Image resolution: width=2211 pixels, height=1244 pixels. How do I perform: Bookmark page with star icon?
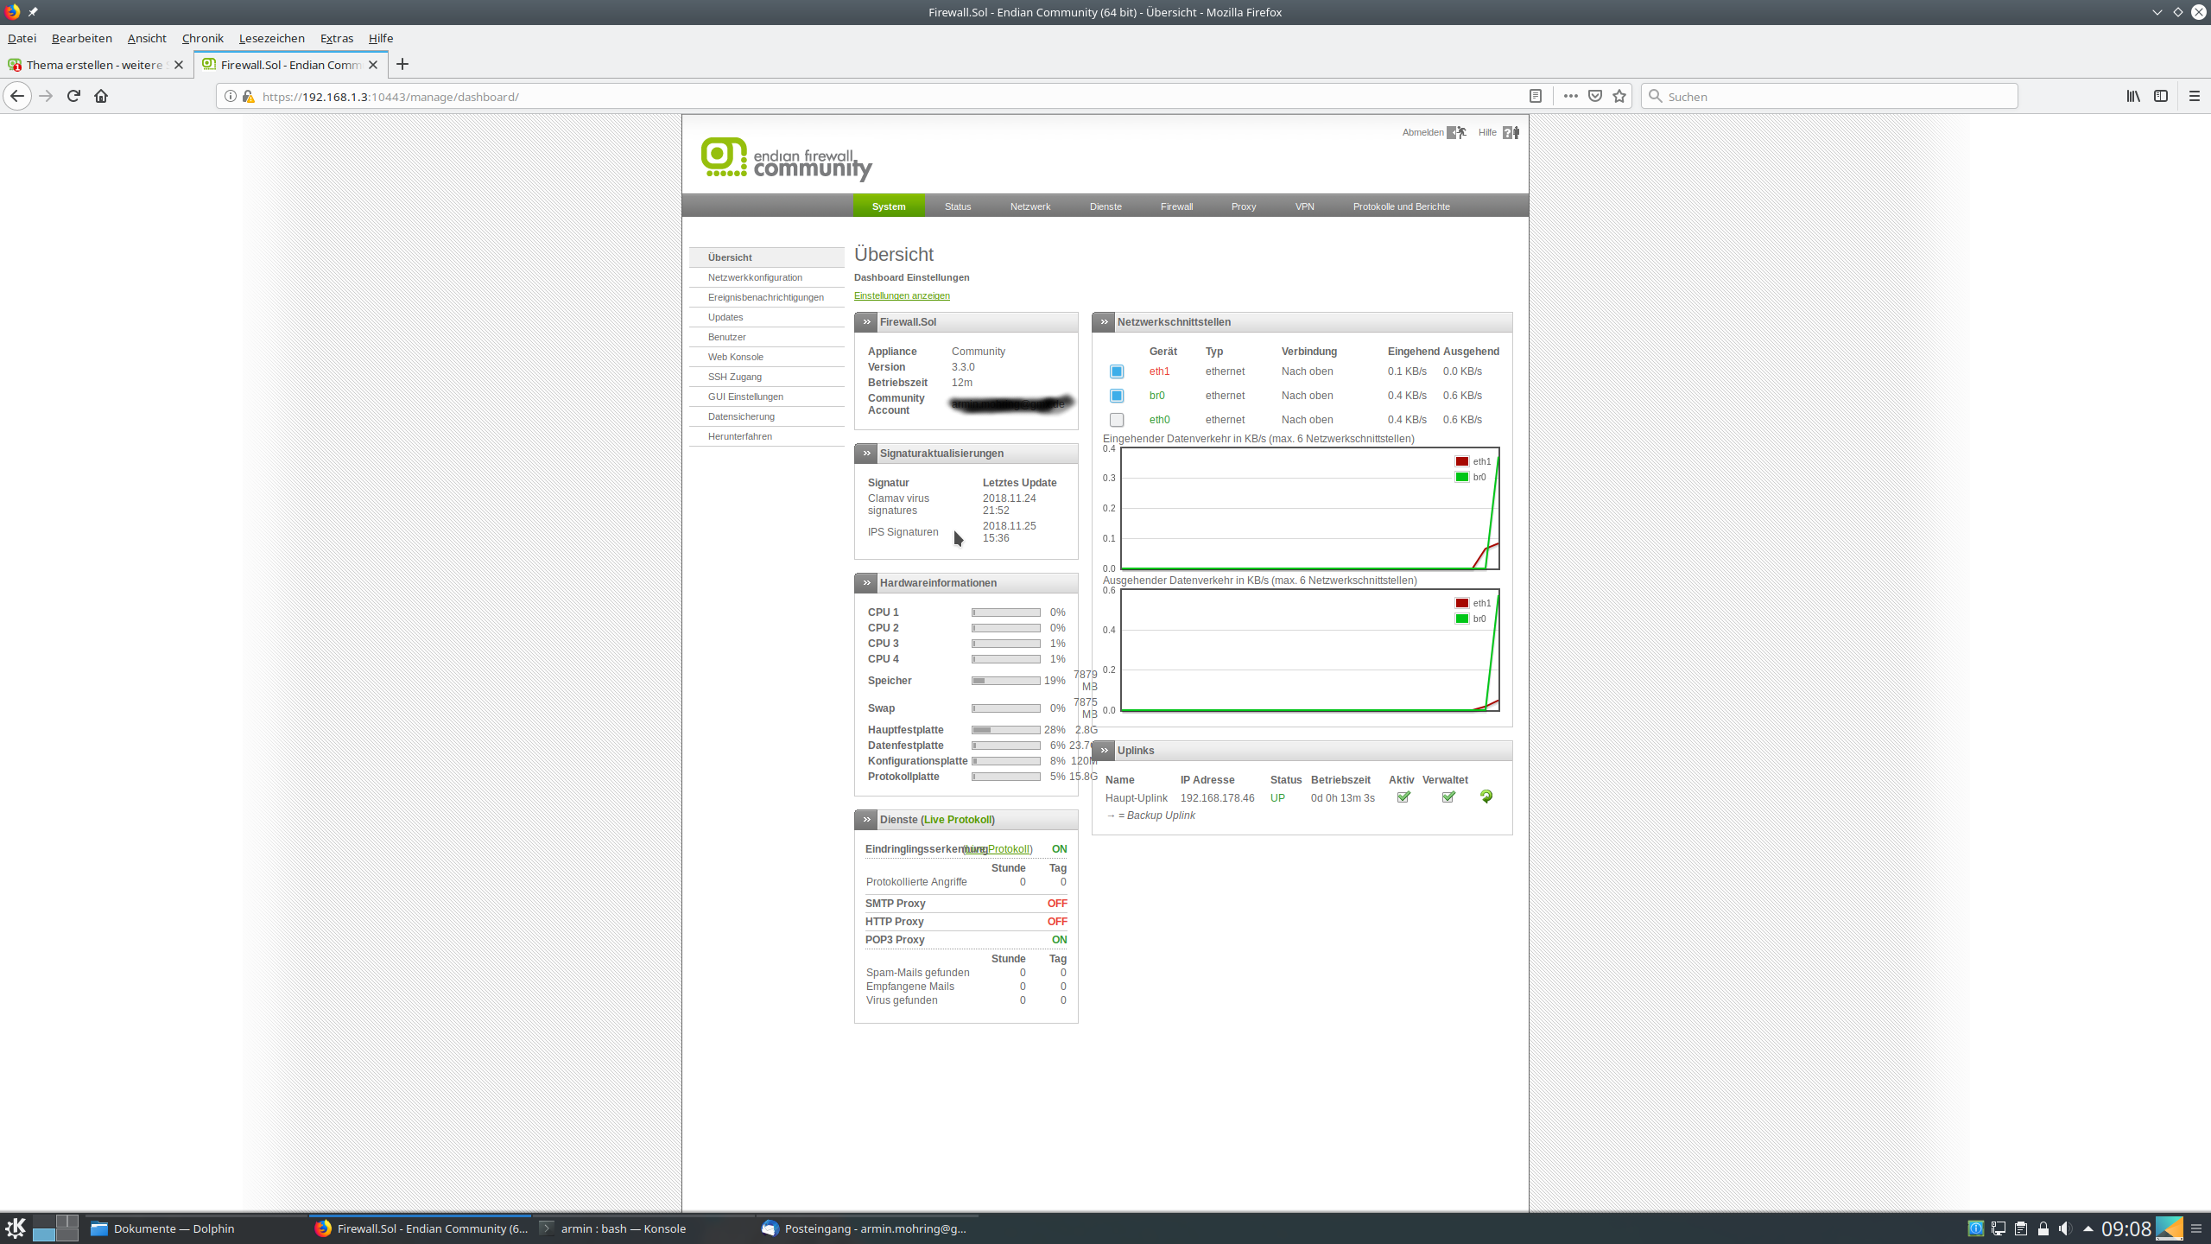(1619, 96)
